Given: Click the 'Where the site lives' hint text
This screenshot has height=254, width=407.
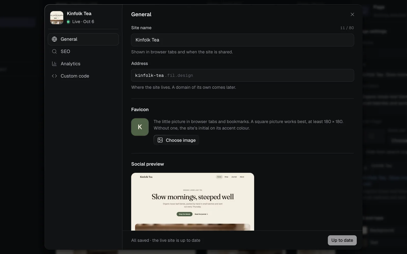Looking at the screenshot, I should point(184,87).
